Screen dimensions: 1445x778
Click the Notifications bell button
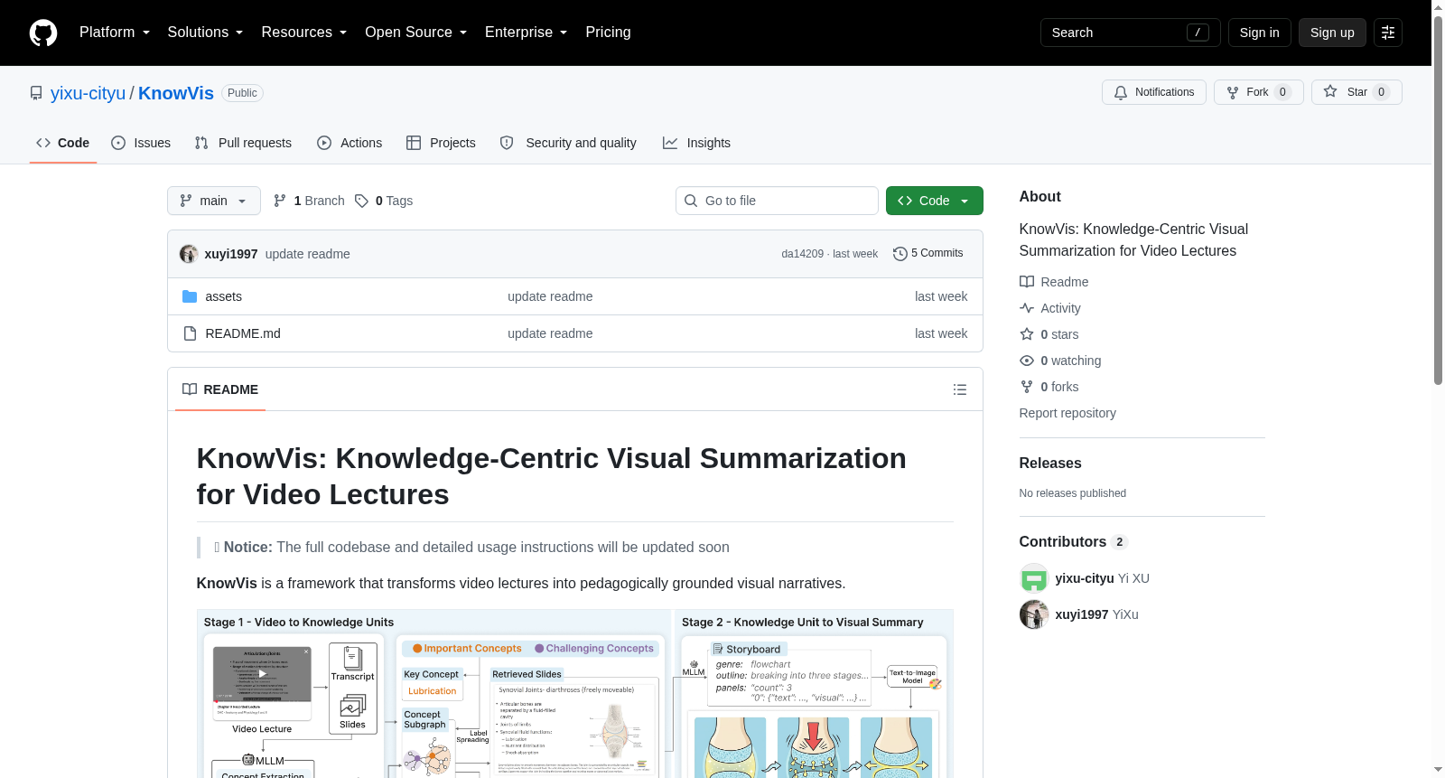pos(1153,92)
